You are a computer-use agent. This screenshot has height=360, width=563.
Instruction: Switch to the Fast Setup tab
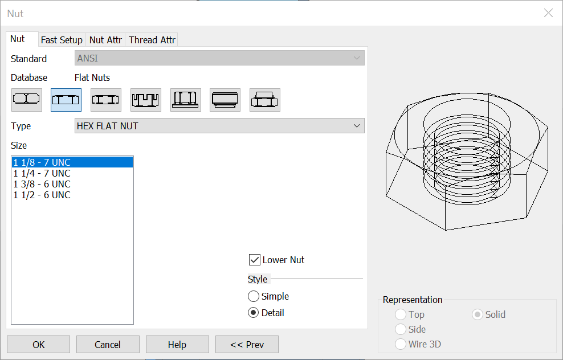coord(62,40)
